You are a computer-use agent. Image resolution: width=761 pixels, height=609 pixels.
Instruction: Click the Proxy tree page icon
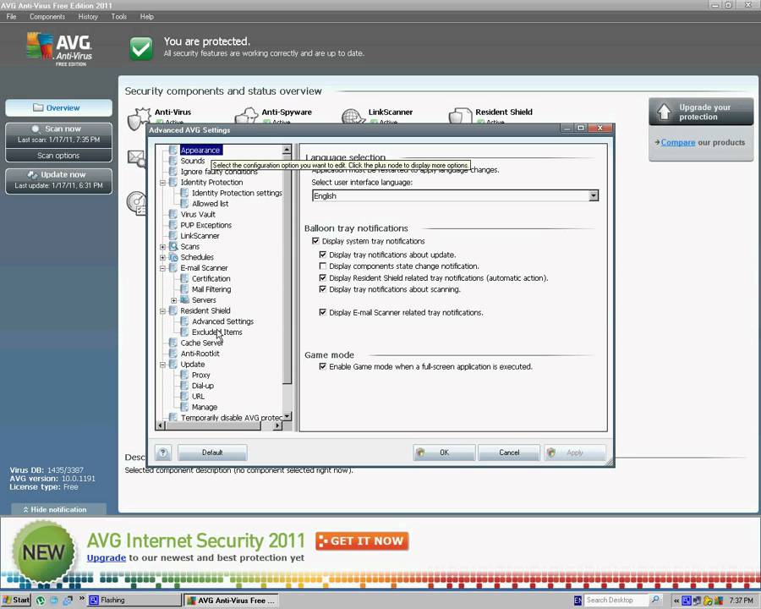pos(184,375)
